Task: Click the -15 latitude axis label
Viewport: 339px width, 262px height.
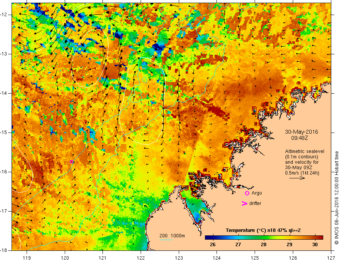Action: click(4, 133)
